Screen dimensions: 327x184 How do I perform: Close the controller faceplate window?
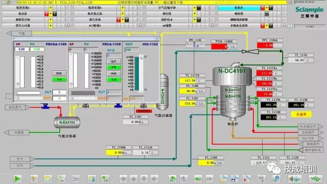[x=157, y=39]
